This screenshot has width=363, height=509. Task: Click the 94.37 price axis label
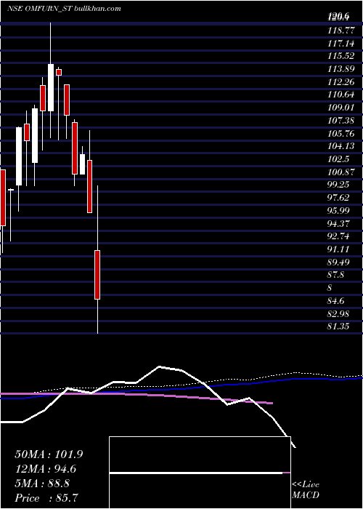point(338,223)
